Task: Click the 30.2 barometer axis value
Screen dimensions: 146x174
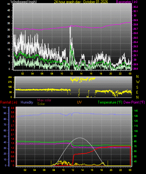Action: [x=136, y=7]
